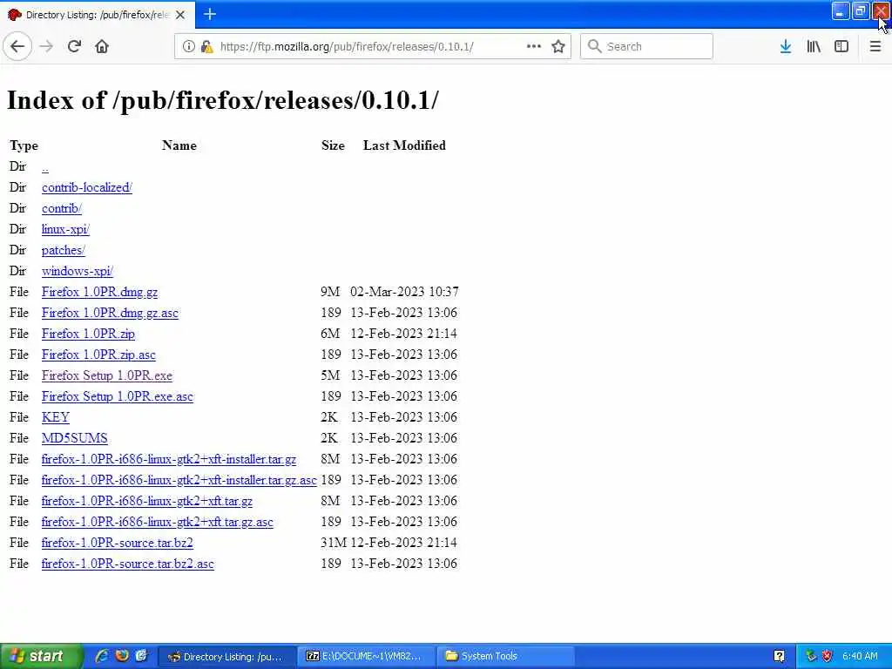Open the windows-xpi/ directory
Screen dimensions: 892x669
78,272
